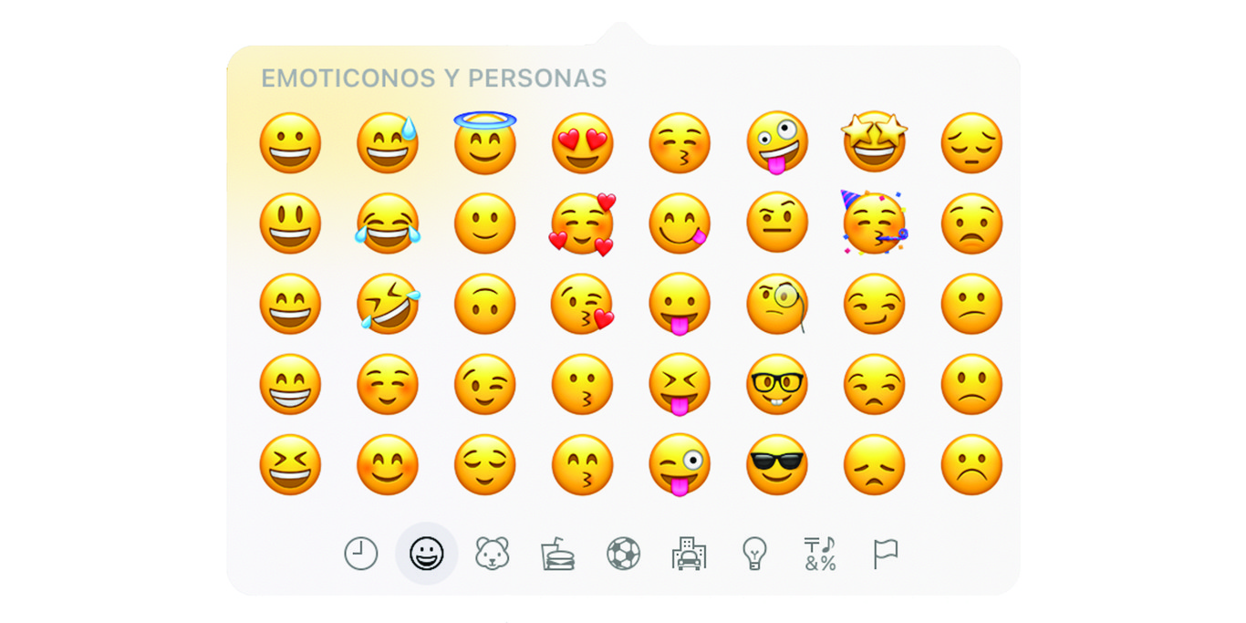The width and height of the screenshot is (1246, 623).
Task: Pick the smiling face with halo emoji
Action: tap(485, 142)
